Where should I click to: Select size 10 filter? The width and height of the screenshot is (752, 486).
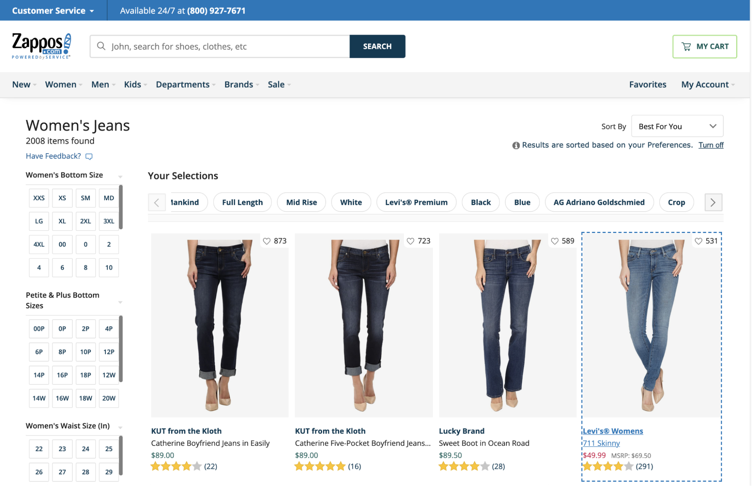pos(109,268)
